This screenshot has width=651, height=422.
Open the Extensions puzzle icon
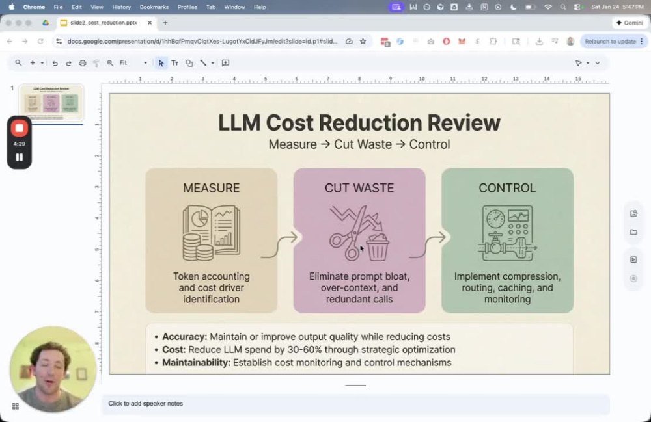[x=493, y=42]
